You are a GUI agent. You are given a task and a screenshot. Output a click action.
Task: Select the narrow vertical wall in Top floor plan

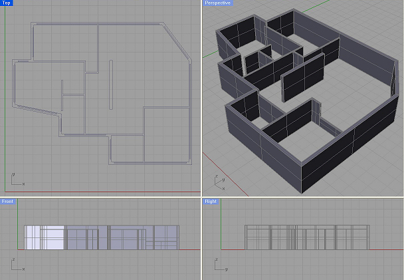[x=111, y=84]
